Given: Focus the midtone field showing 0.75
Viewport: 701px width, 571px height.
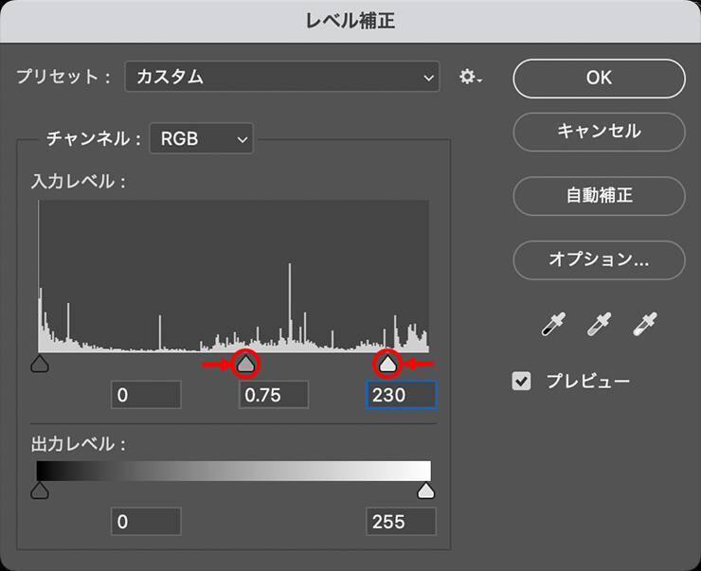Looking at the screenshot, I should [x=273, y=395].
